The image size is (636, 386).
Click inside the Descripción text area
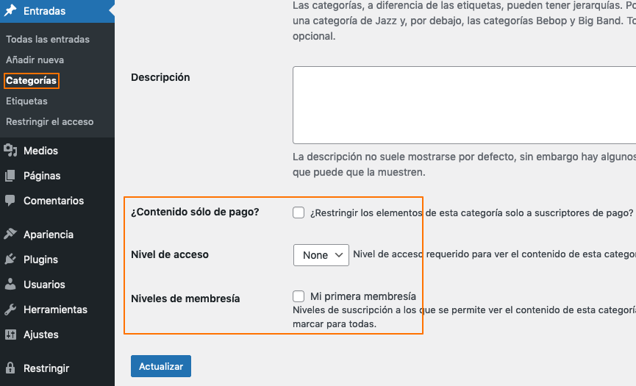pos(463,105)
